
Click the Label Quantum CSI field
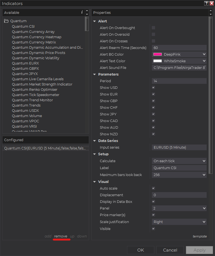click(179, 168)
